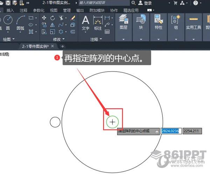Open the Layer (图层) panel
210x174 pixels.
coord(123,22)
